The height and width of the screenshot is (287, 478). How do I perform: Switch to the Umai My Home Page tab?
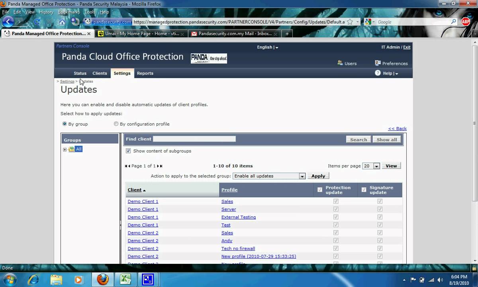141,33
